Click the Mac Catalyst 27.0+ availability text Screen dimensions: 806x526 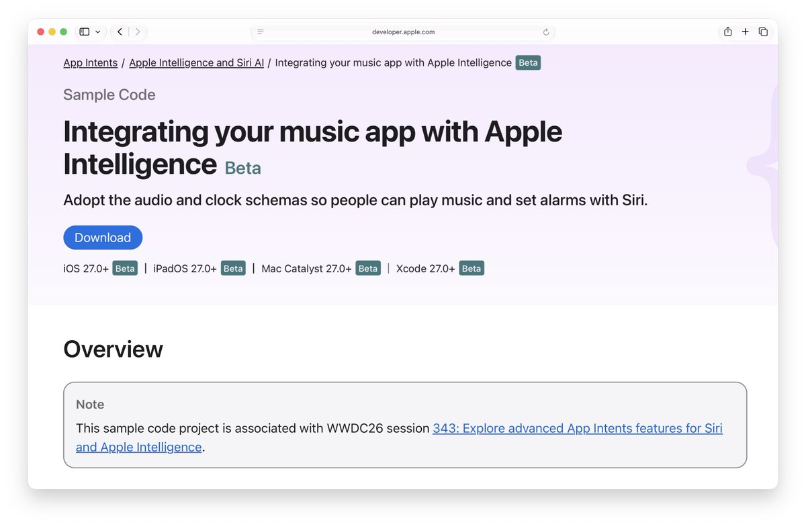point(306,268)
